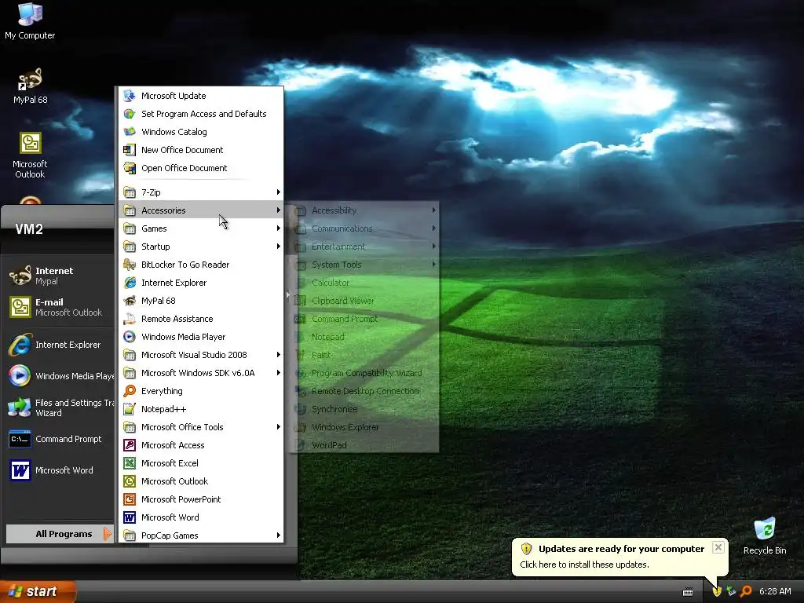804x603 pixels.
Task: Click VM2 user name in Start menu header
Action: 29,228
